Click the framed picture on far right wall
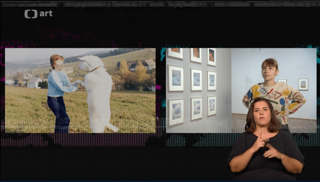 [x=303, y=84]
